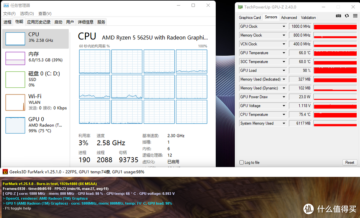
Task: Open the GPU Load sensor dropdown
Action: 284,70
